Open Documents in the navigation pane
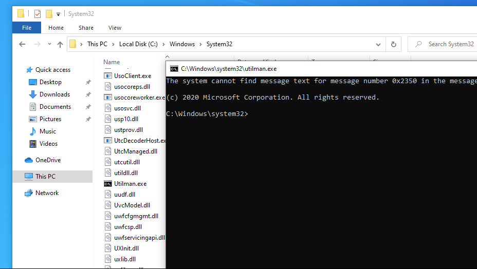This screenshot has width=477, height=269. 55,107
